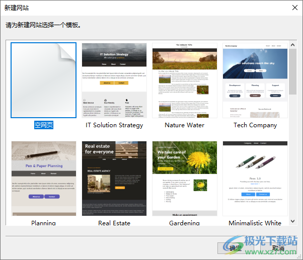Click the Nature Water label

pyautogui.click(x=185, y=125)
